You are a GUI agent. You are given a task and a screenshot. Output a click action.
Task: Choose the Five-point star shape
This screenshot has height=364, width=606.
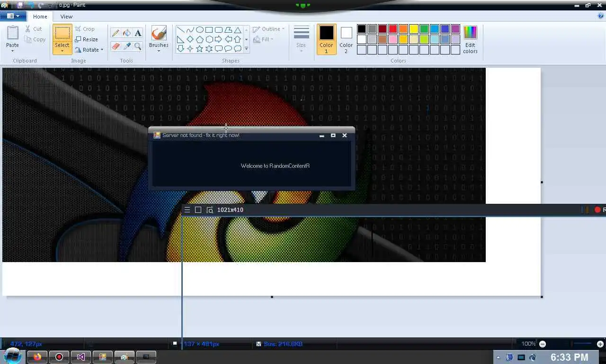click(199, 48)
